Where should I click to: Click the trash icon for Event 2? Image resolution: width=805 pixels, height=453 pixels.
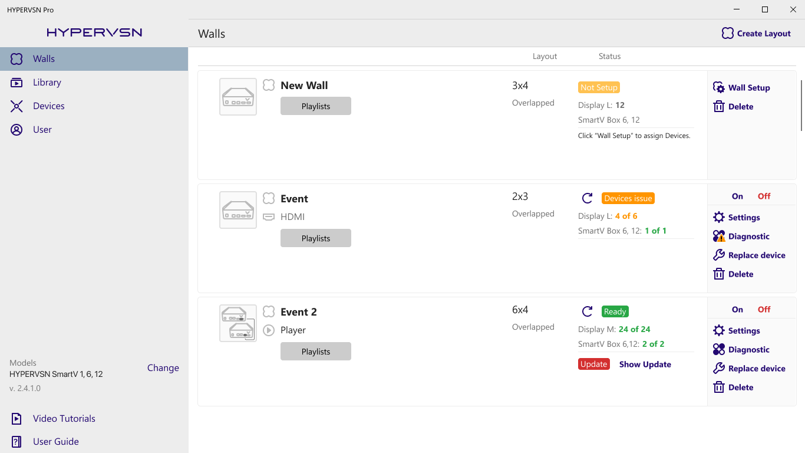click(x=719, y=388)
